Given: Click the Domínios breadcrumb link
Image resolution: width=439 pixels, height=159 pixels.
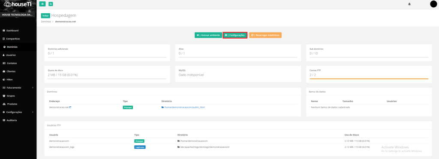Looking at the screenshot, I should point(45,21).
